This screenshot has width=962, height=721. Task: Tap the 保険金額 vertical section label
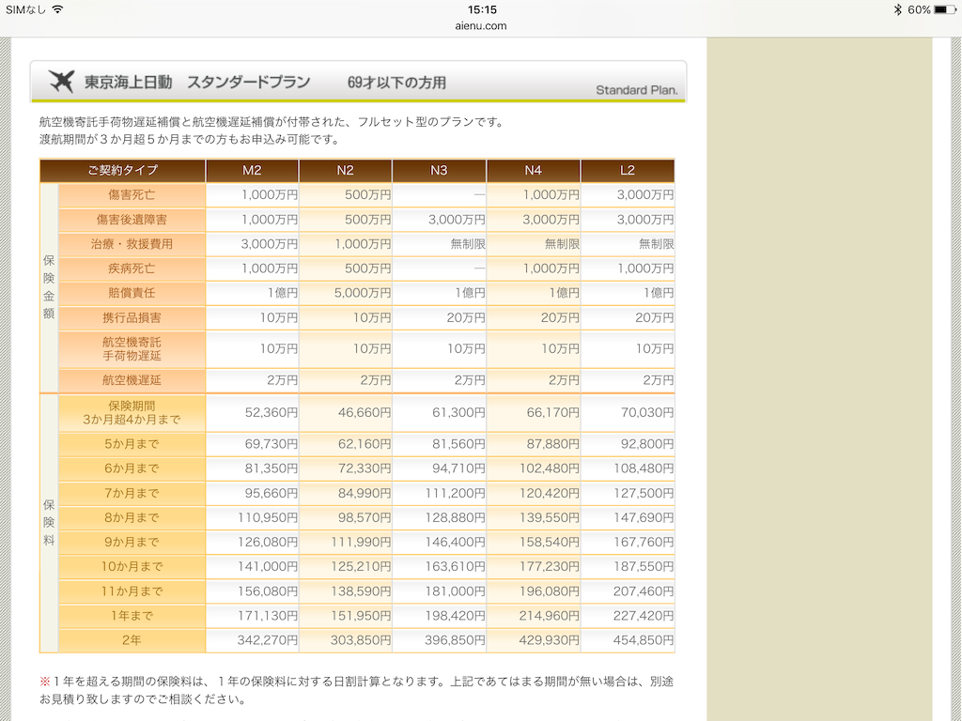(x=49, y=287)
